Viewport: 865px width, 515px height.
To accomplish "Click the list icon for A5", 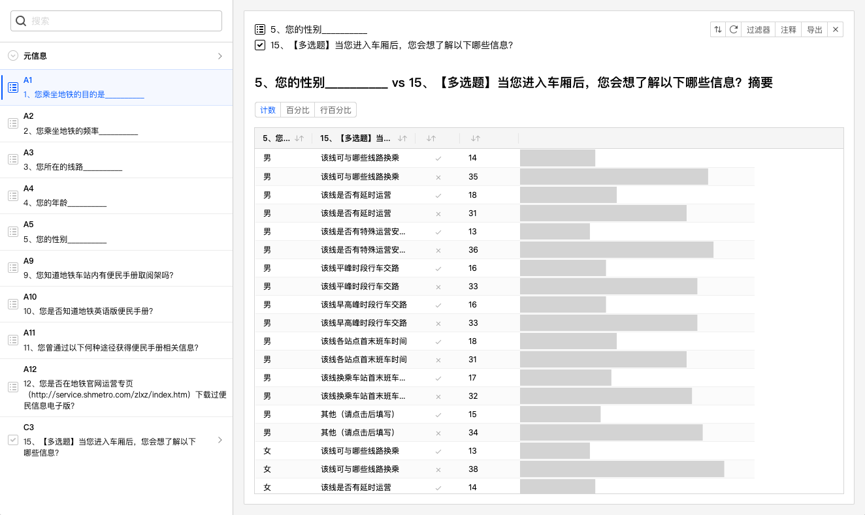I will pyautogui.click(x=12, y=232).
